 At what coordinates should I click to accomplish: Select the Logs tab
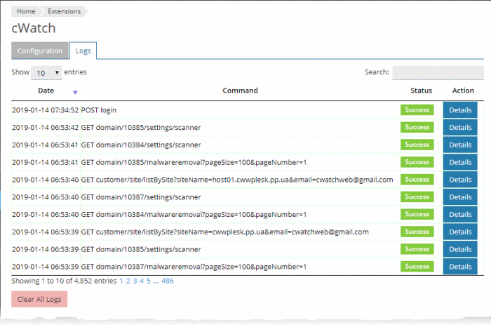point(83,51)
